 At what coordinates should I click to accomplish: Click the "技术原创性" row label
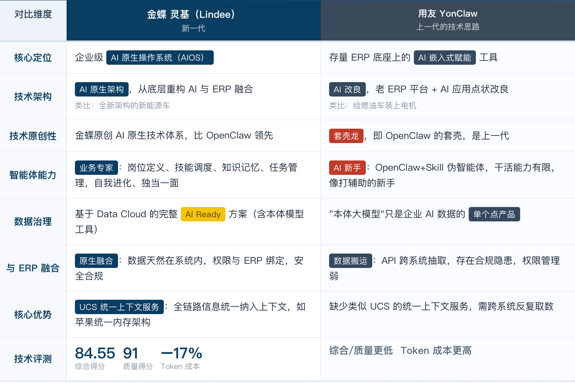[33, 136]
